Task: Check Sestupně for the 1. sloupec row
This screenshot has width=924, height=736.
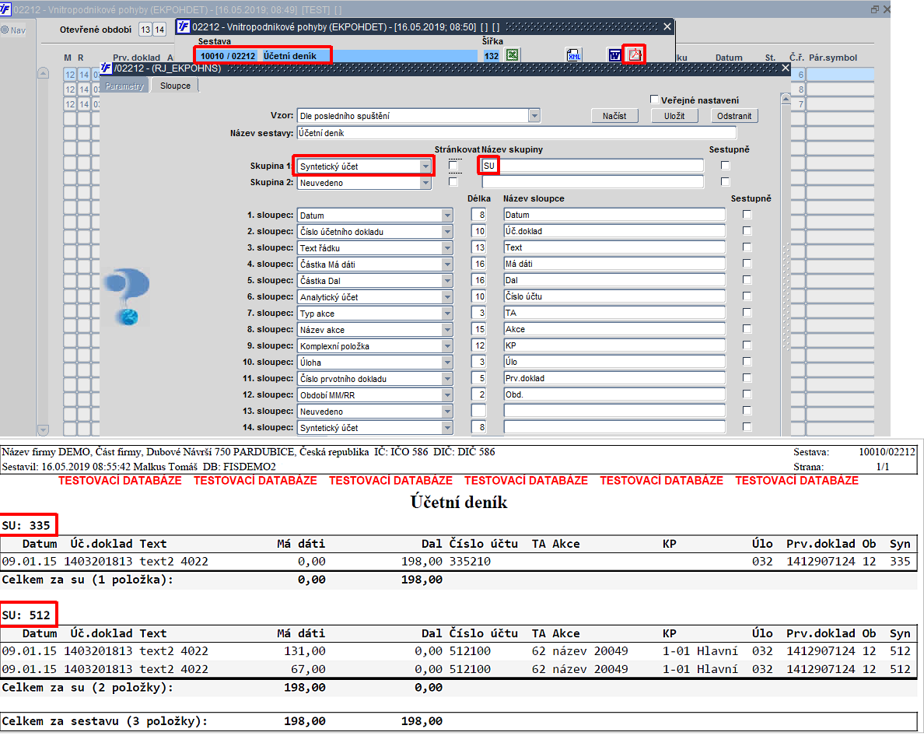Action: click(747, 215)
